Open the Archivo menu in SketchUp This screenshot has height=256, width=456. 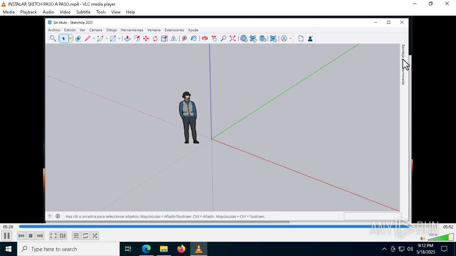54,30
